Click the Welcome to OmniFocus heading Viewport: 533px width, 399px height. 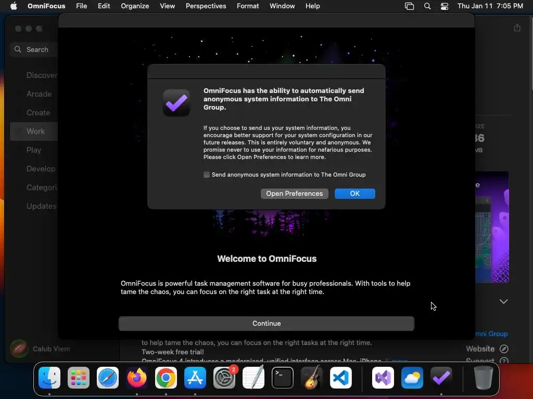click(267, 259)
